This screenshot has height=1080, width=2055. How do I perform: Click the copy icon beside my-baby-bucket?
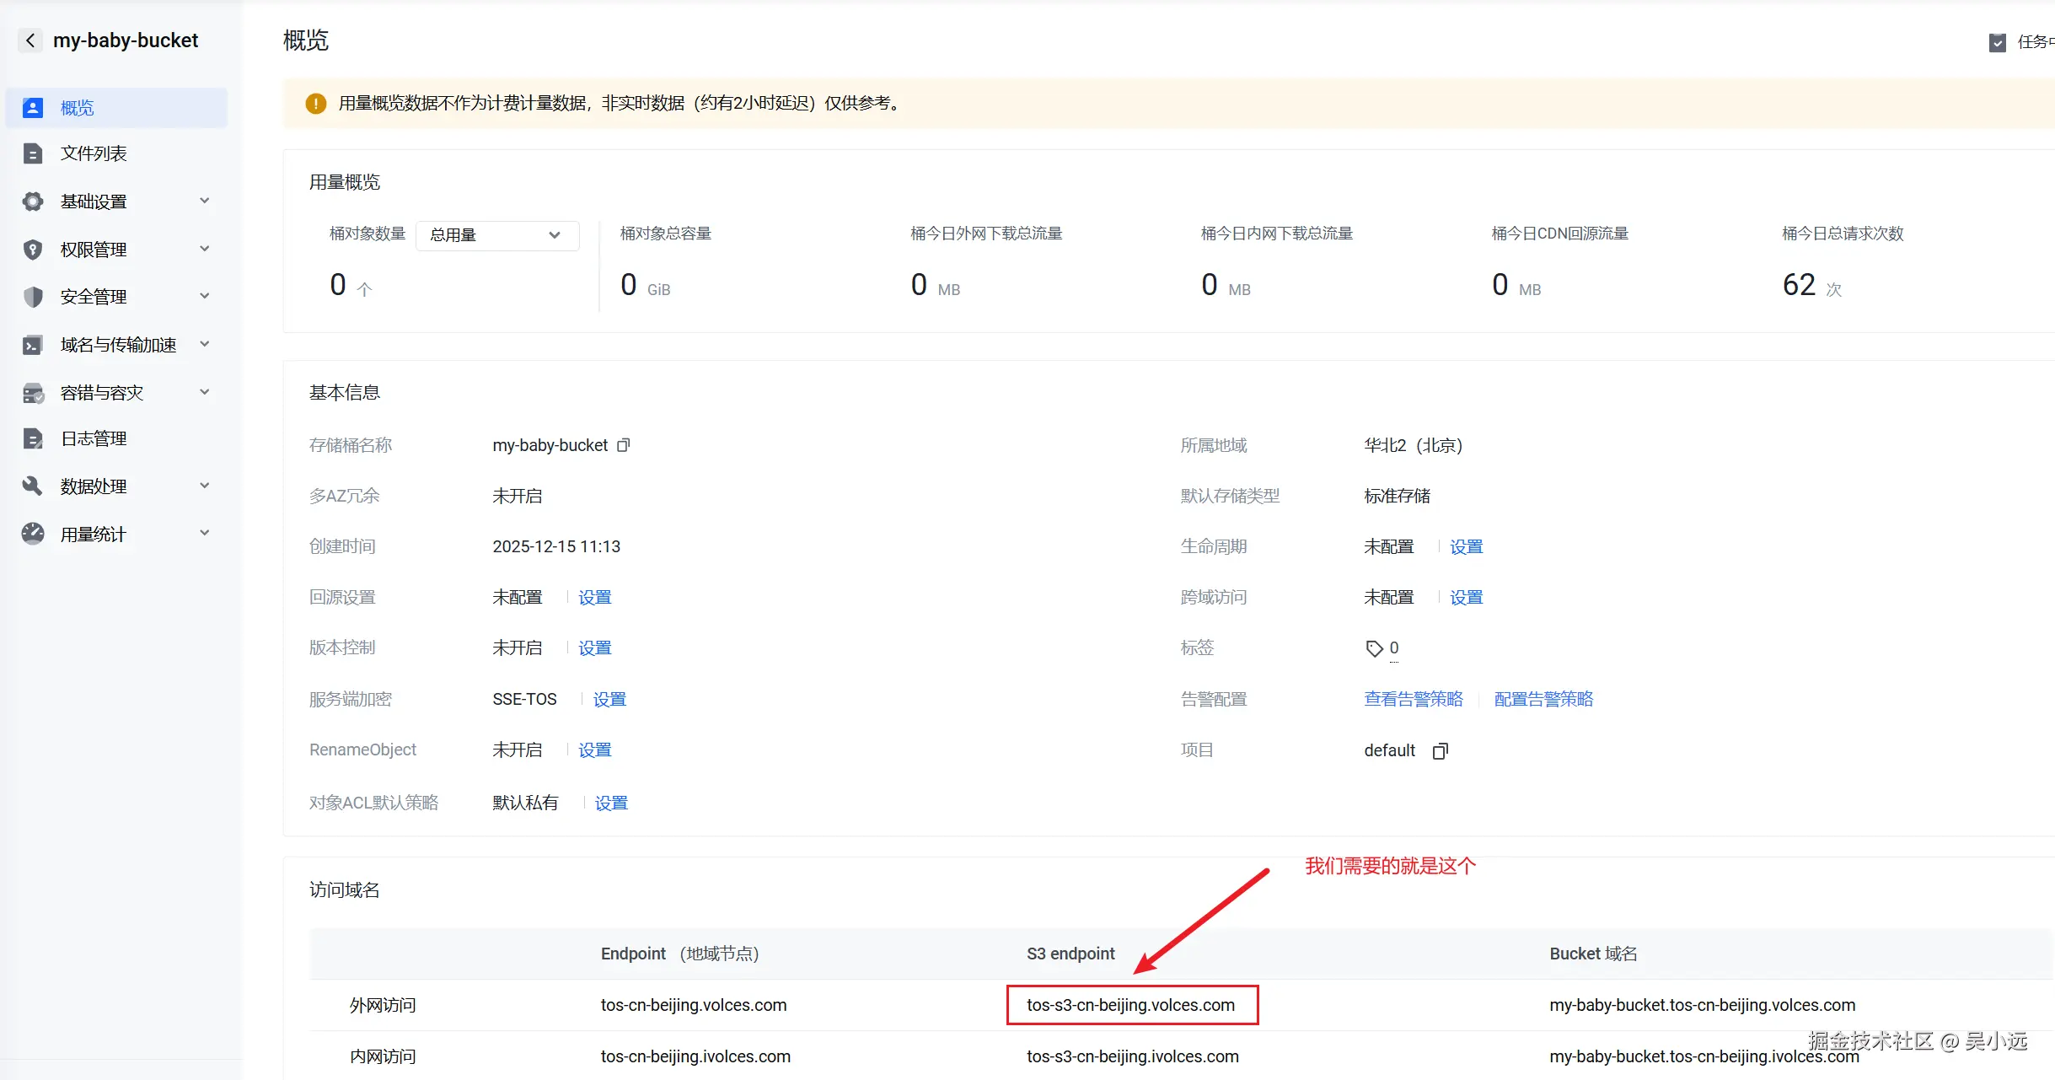pyautogui.click(x=623, y=444)
